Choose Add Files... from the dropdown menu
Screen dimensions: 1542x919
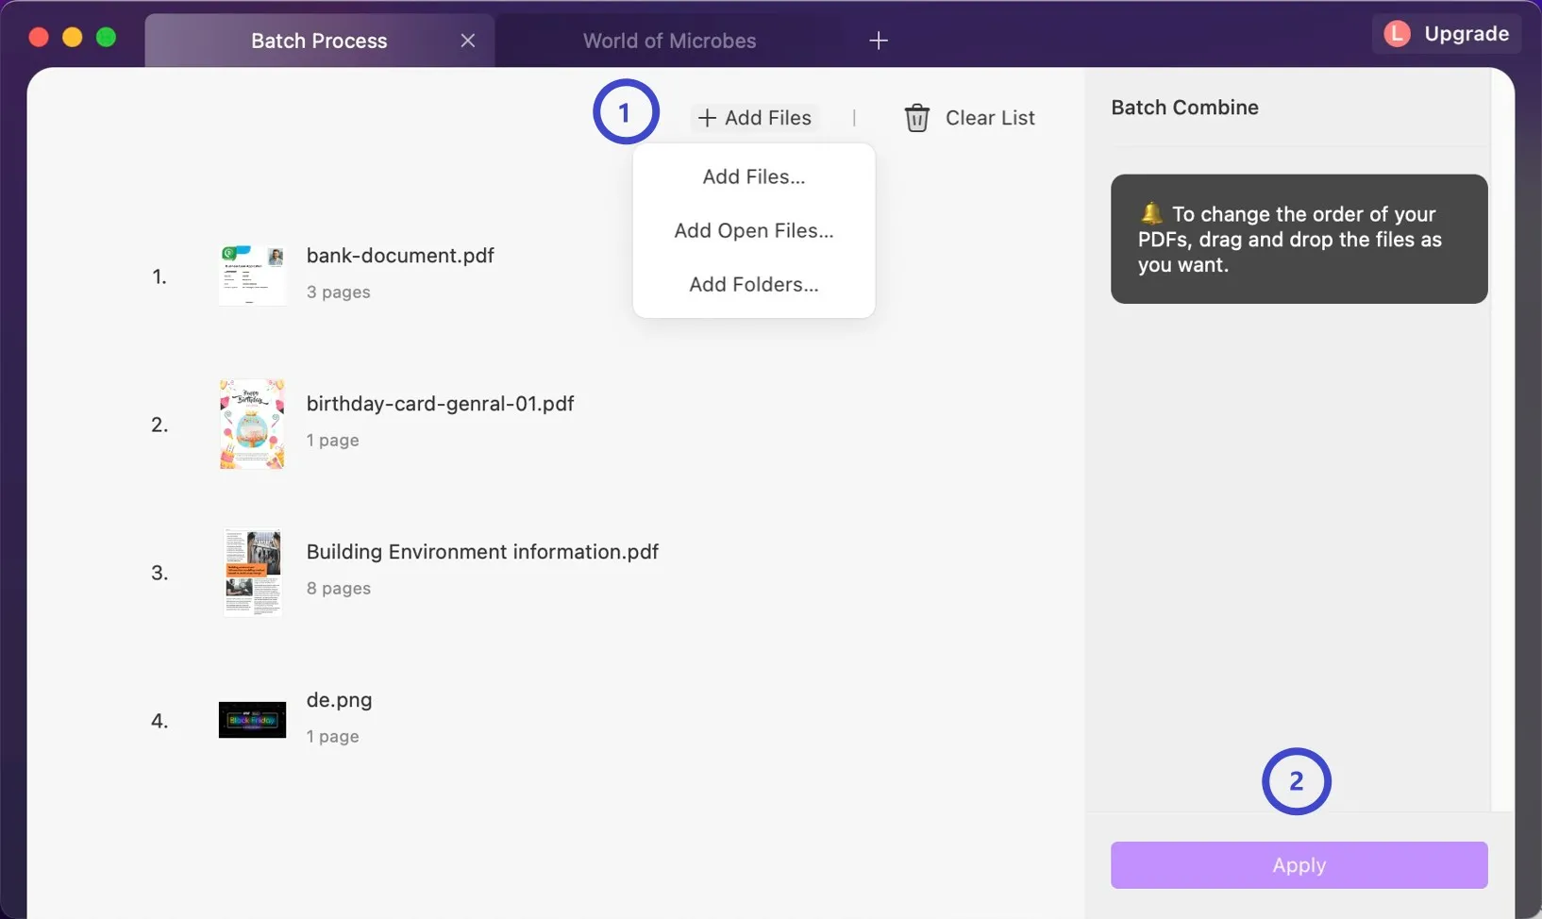pyautogui.click(x=753, y=175)
